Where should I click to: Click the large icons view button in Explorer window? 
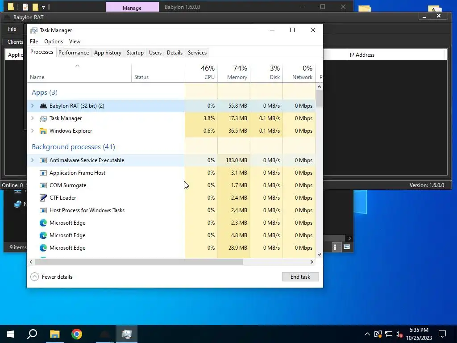346,247
